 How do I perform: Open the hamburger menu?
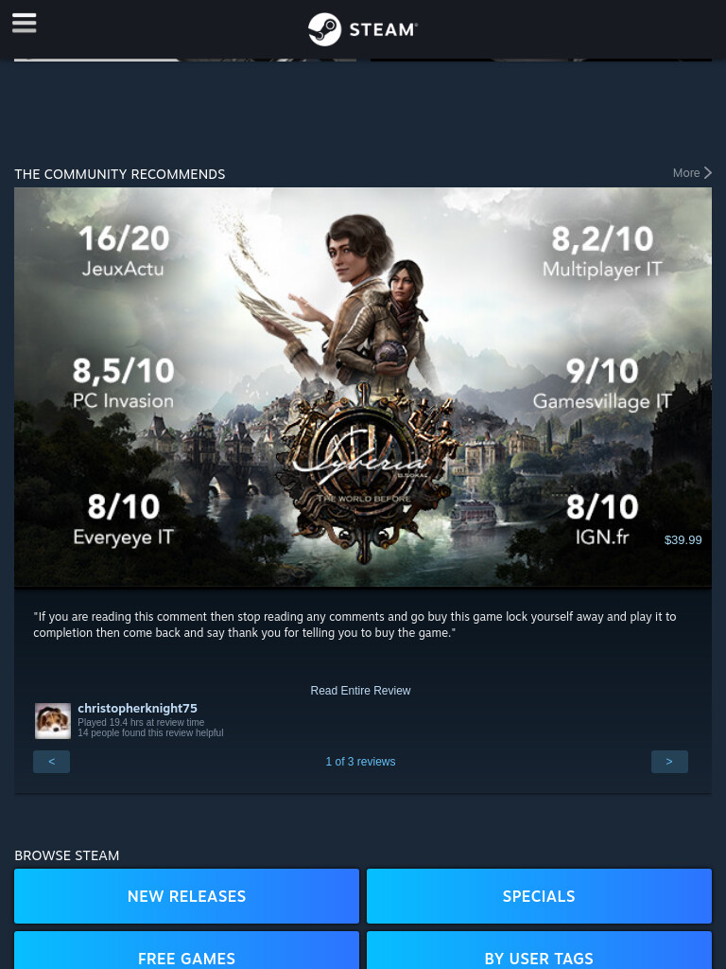[x=24, y=24]
